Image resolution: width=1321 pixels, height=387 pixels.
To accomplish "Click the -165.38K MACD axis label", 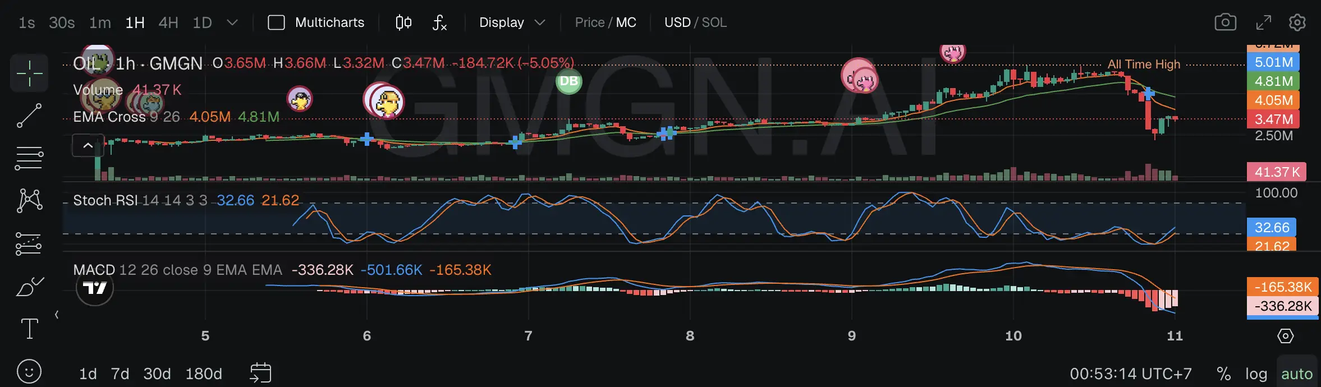I will click(1283, 287).
